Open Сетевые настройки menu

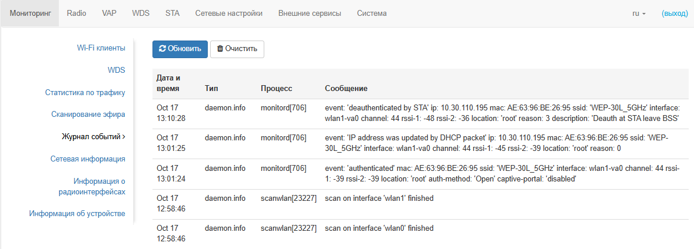point(229,14)
